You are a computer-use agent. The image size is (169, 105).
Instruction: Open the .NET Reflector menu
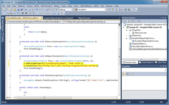point(86,6)
